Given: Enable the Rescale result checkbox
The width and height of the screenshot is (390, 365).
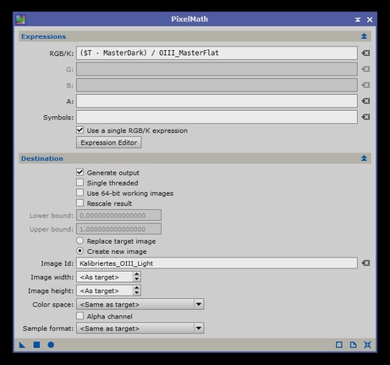Looking at the screenshot, I should [x=80, y=203].
